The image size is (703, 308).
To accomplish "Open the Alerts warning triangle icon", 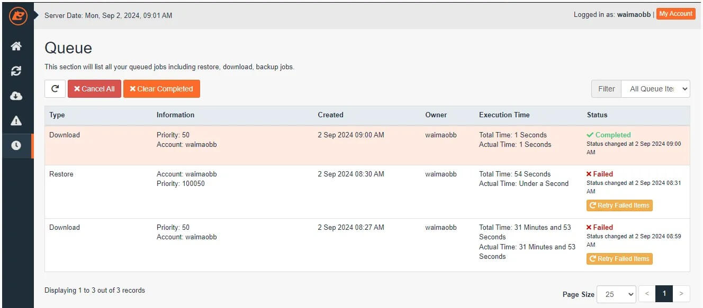I will (x=16, y=121).
